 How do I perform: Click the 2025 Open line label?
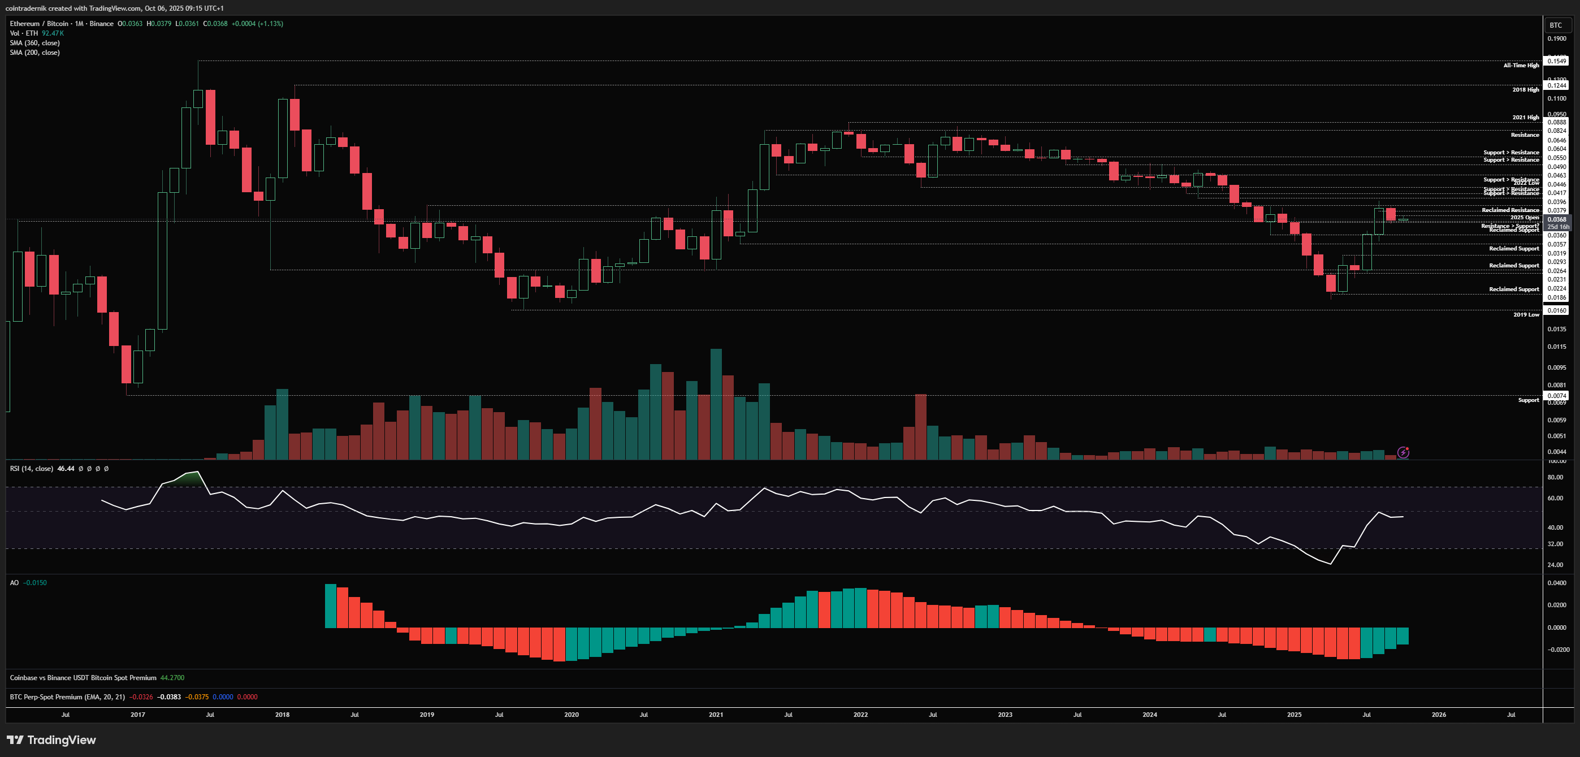pyautogui.click(x=1524, y=217)
